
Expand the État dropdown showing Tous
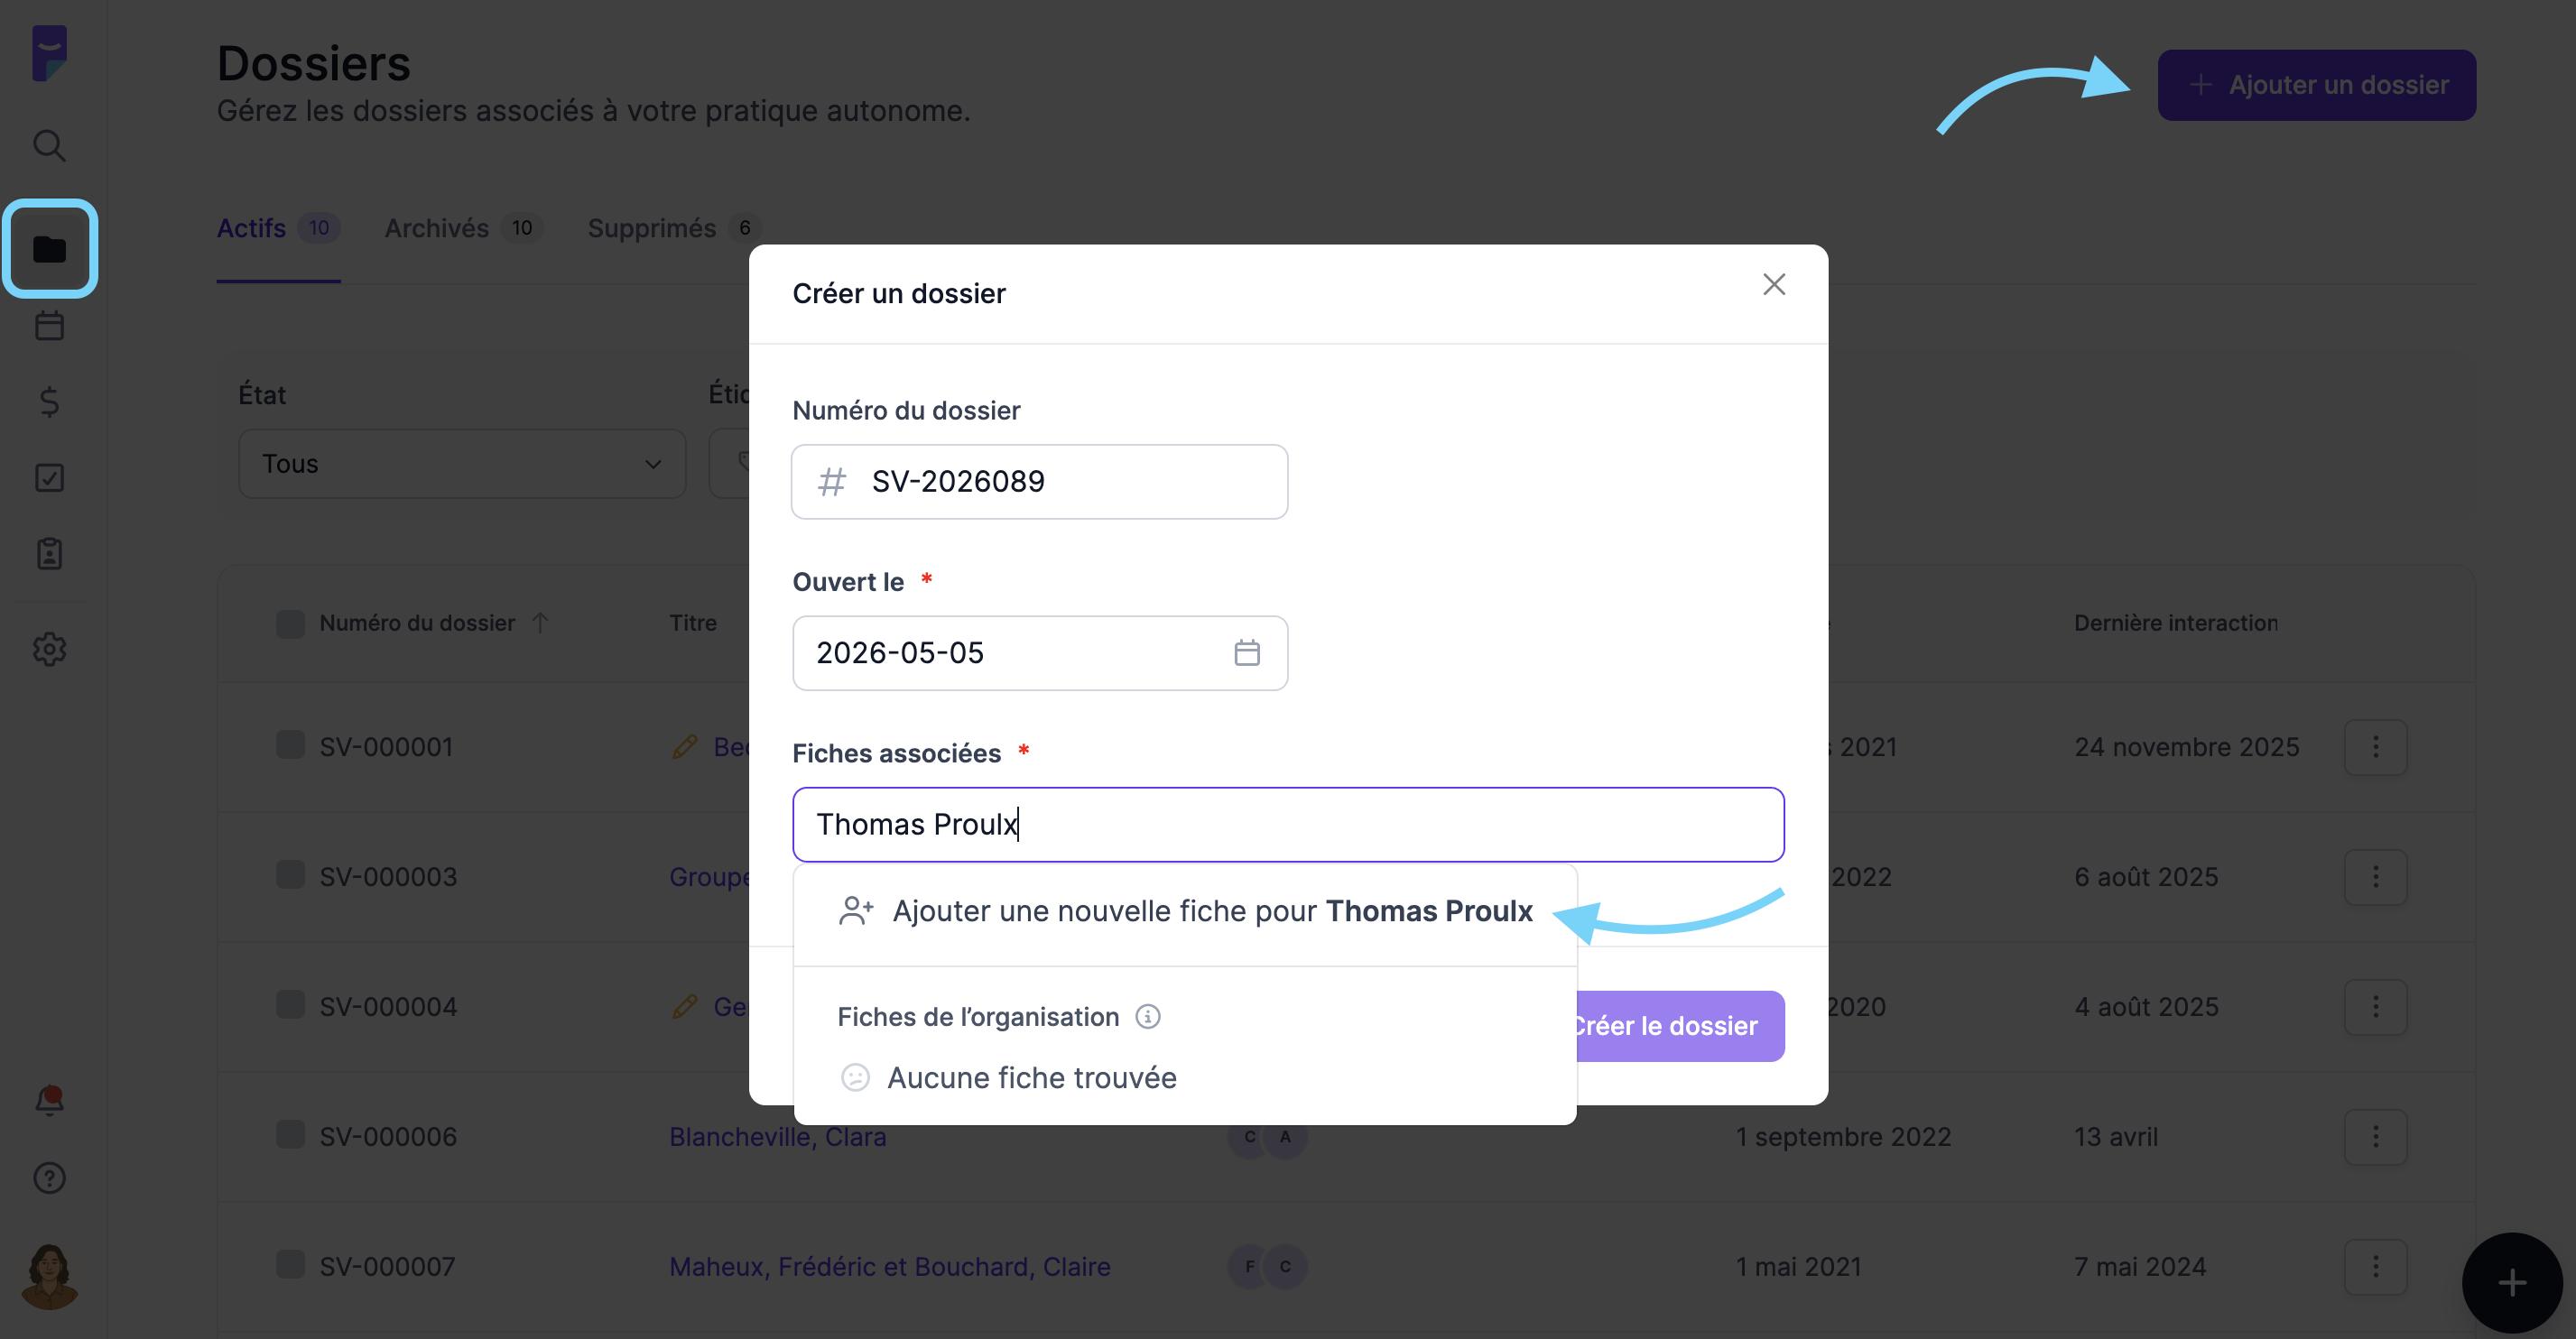(x=462, y=464)
